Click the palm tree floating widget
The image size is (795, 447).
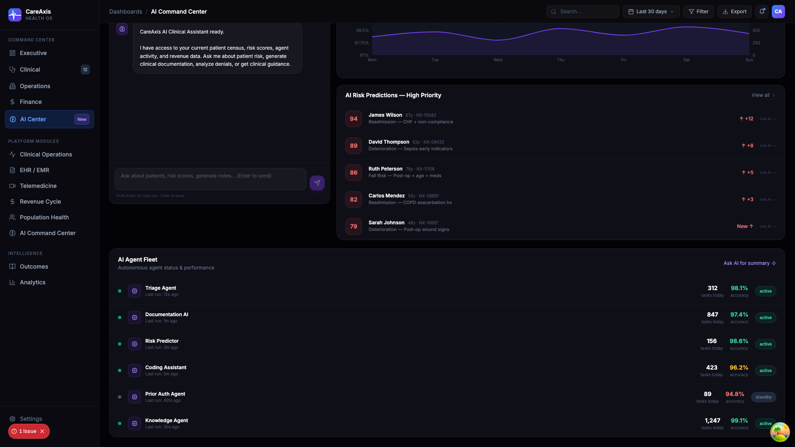[780, 432]
